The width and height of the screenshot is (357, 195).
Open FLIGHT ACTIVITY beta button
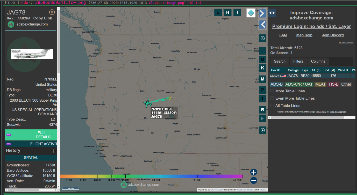point(31,144)
